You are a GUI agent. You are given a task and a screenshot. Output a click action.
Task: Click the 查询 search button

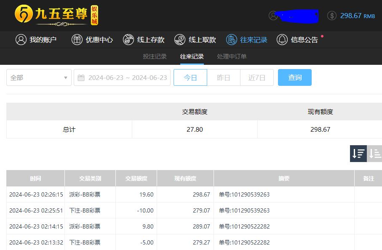point(295,77)
